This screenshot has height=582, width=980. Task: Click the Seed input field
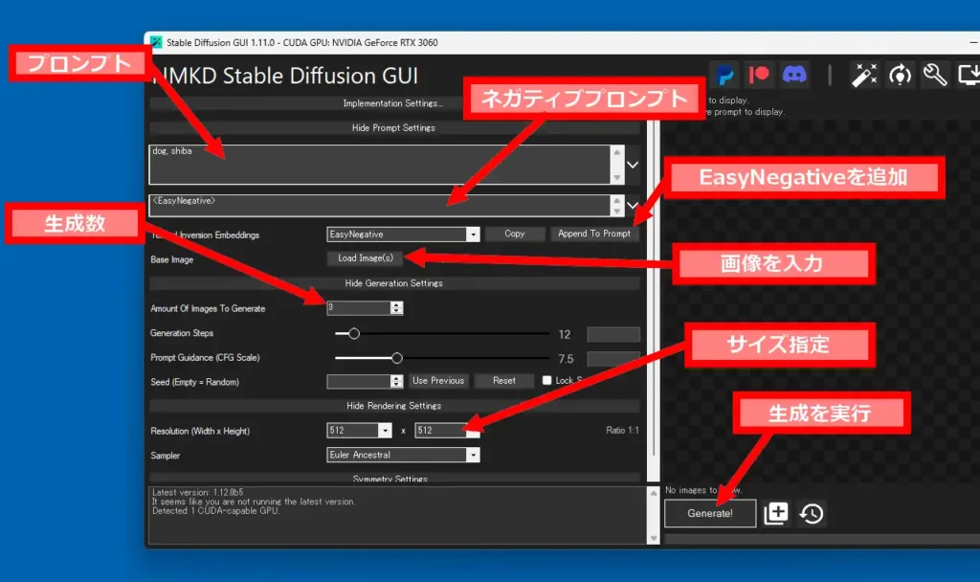(x=359, y=381)
